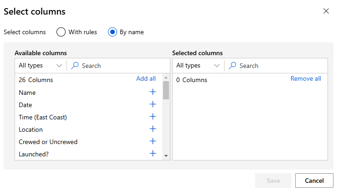Click the Add all link
The width and height of the screenshot is (338, 196).
[146, 78]
